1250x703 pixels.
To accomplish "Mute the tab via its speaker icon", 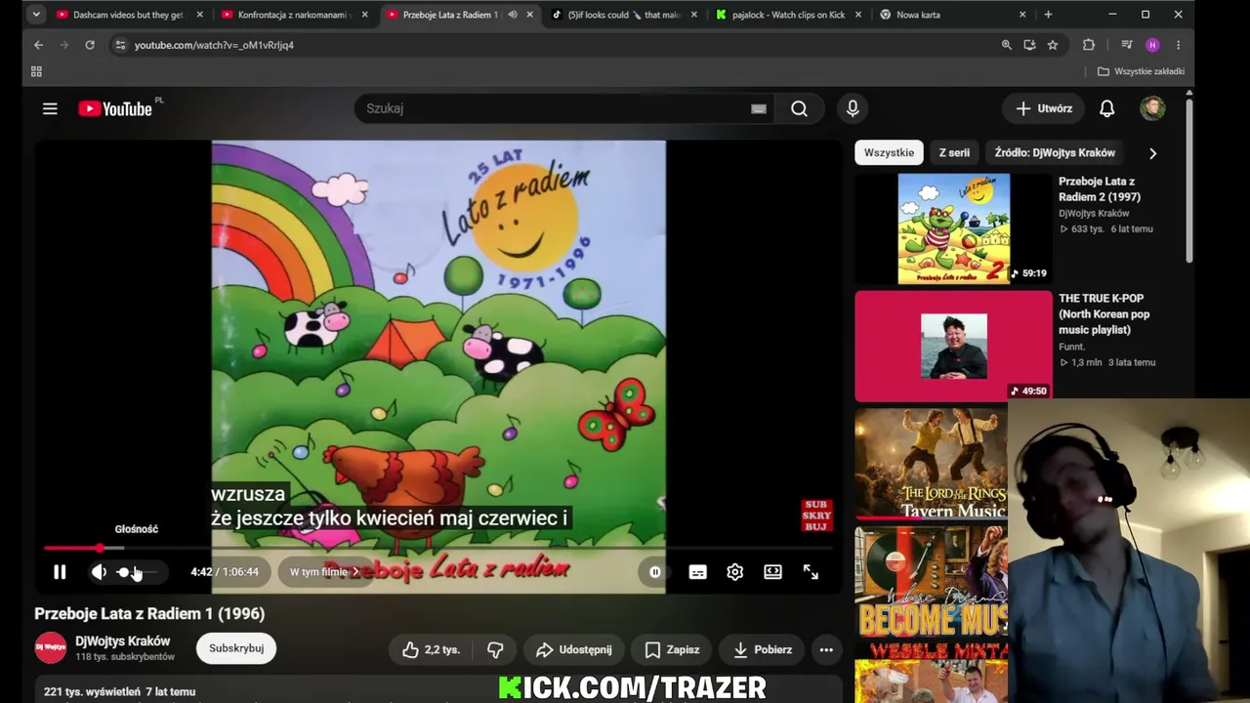I will point(512,15).
